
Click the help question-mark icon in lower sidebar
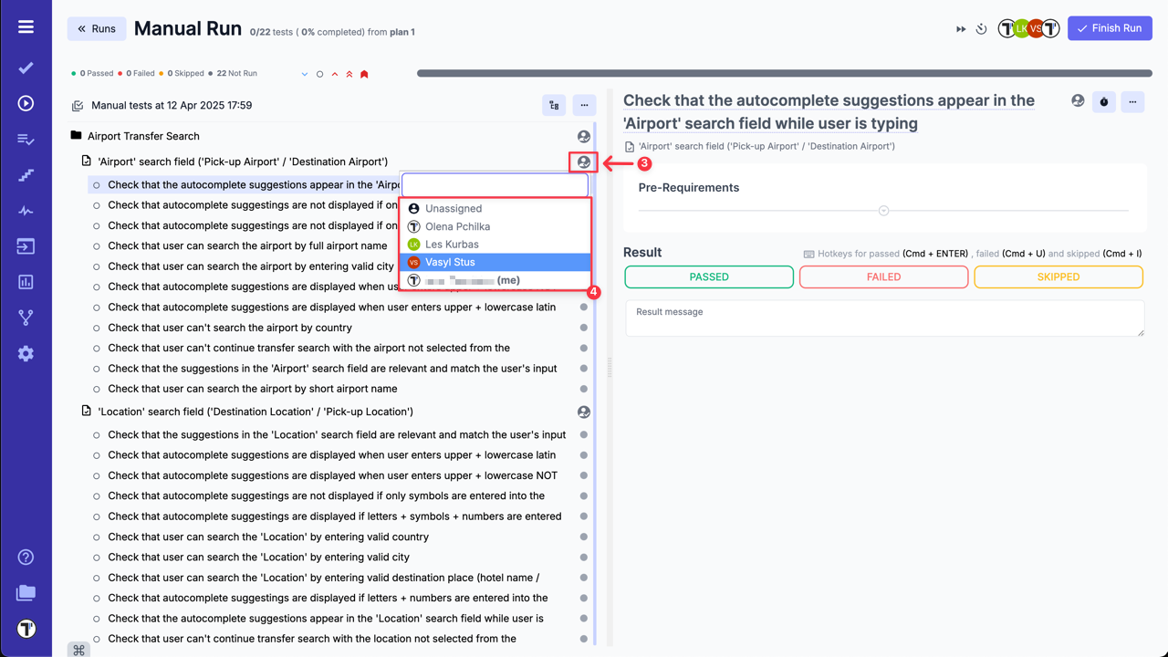(x=26, y=557)
